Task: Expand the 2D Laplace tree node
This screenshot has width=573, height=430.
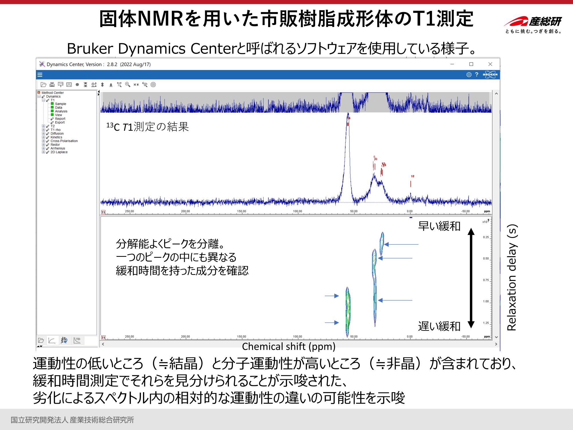Action: (x=44, y=152)
